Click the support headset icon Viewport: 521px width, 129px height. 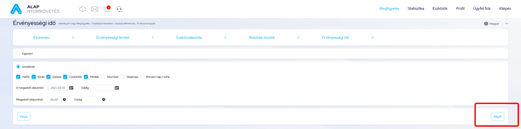[x=119, y=9]
